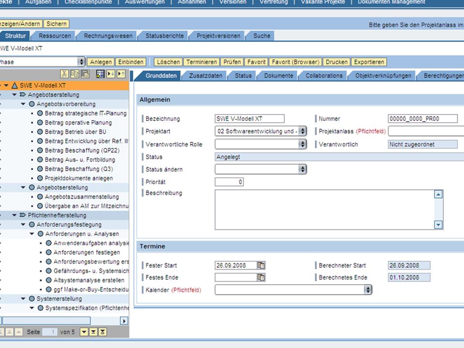
Task: Open the Statusberichte tab
Action: coord(164,36)
